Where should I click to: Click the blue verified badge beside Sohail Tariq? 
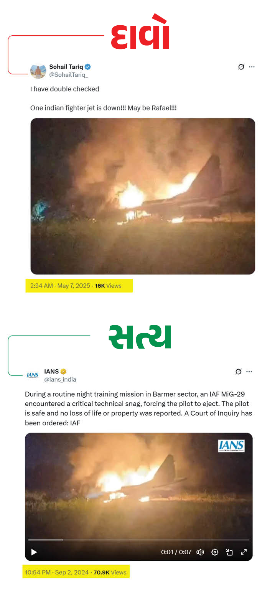coord(88,67)
